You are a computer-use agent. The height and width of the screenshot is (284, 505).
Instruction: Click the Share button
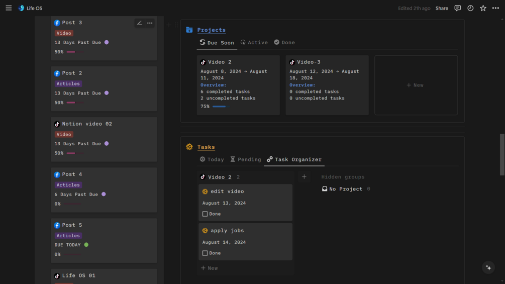442,8
